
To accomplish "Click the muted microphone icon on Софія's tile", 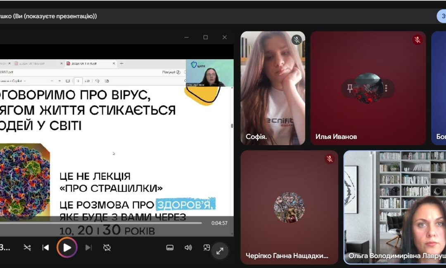I will [x=297, y=40].
